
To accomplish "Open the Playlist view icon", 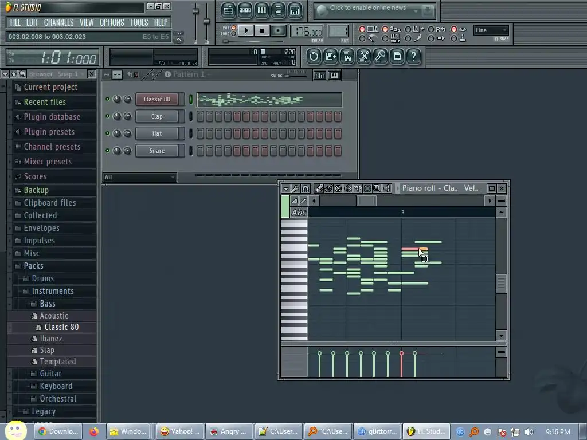I will (228, 10).
